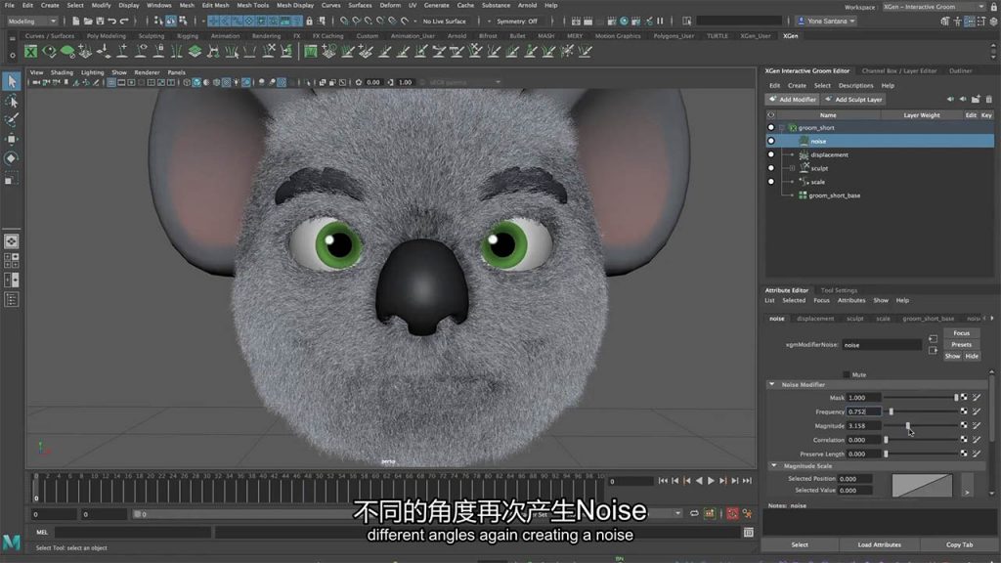Click the Undo arrow icon

(x=112, y=22)
